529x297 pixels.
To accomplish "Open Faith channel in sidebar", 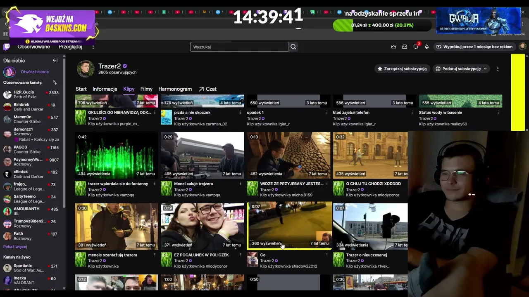I will tap(31, 236).
